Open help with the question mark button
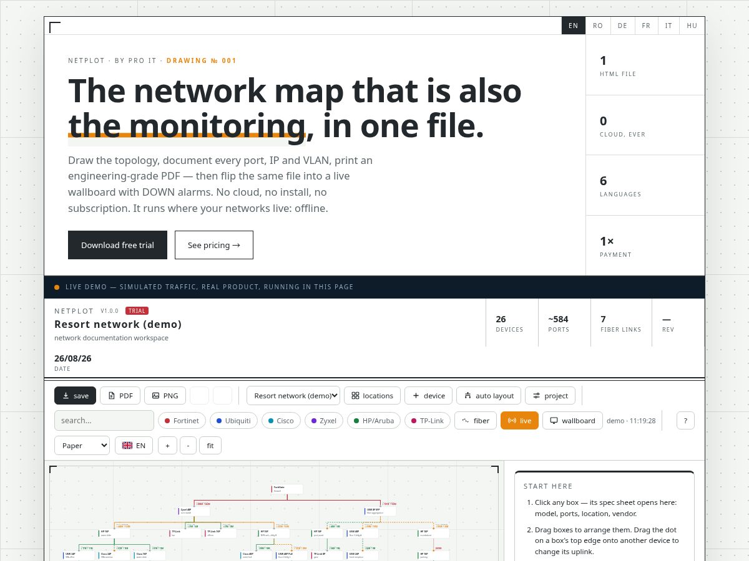Viewport: 749px width, 561px height. [685, 421]
